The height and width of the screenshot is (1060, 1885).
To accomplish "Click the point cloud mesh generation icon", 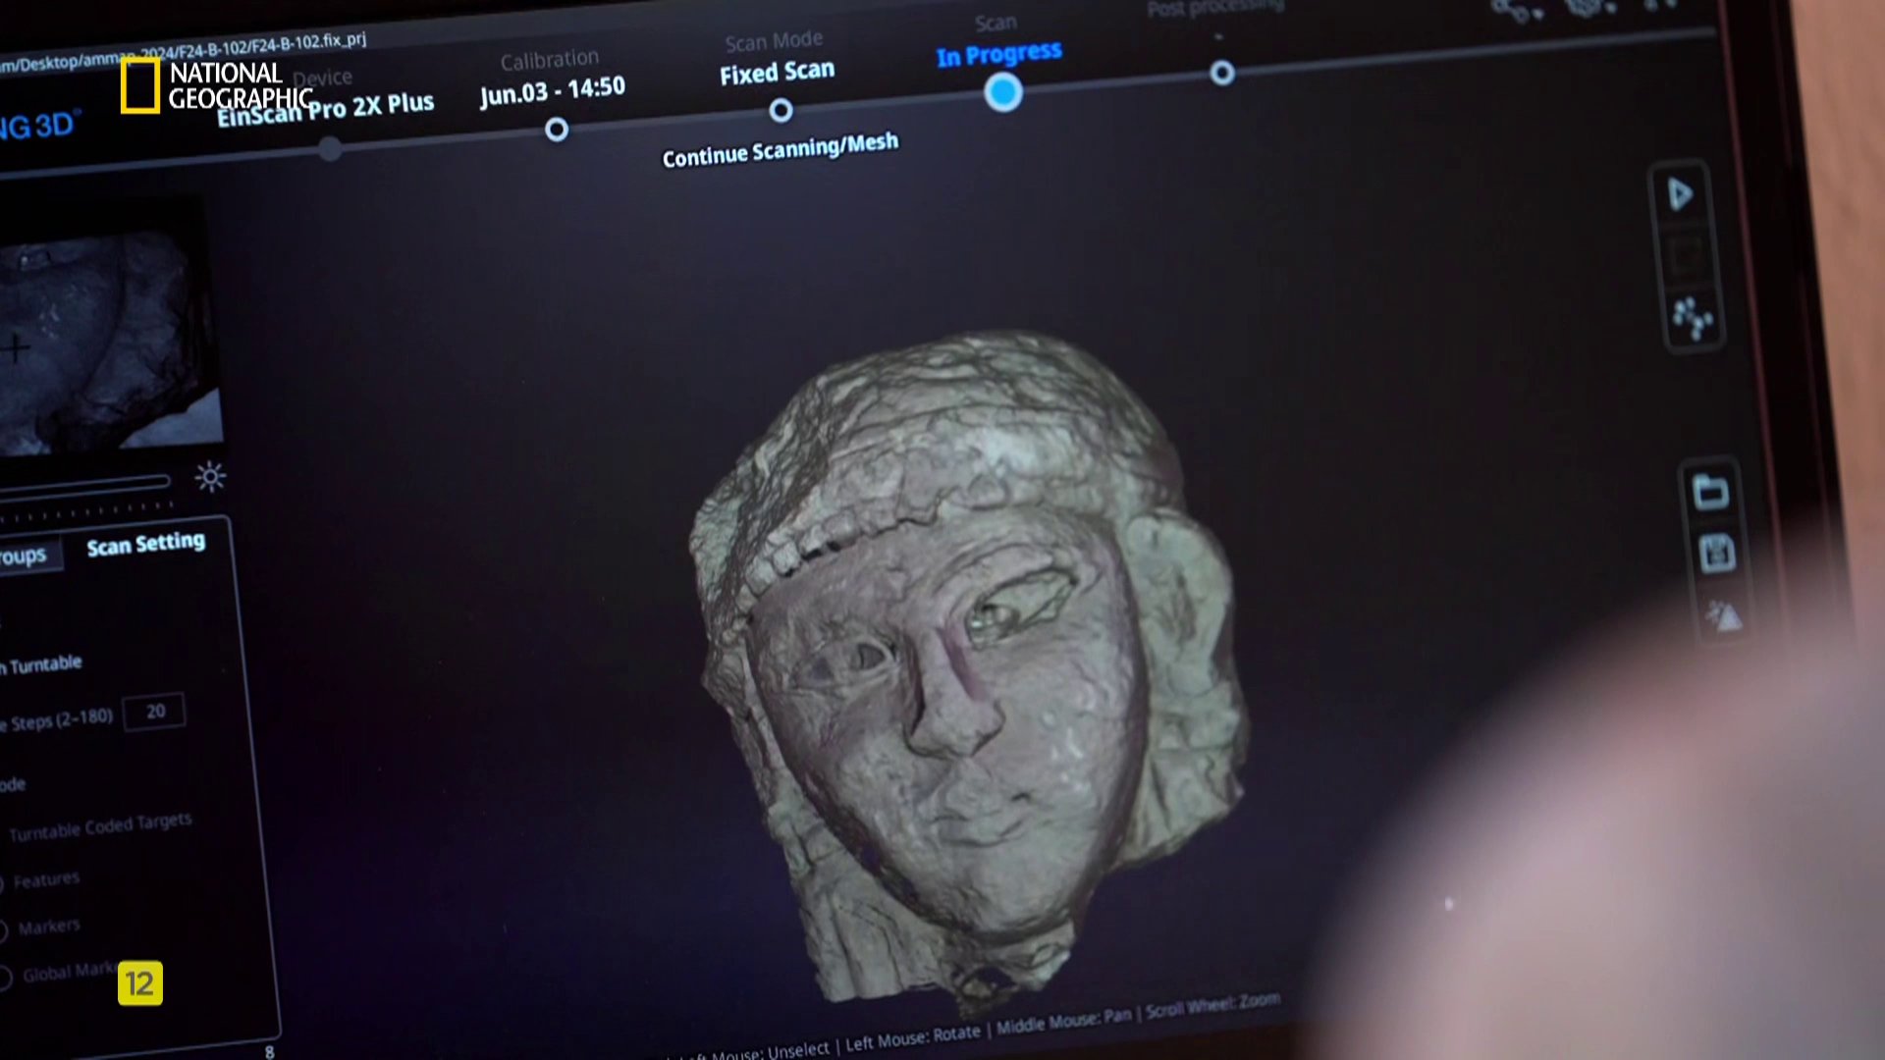I will click(1692, 317).
